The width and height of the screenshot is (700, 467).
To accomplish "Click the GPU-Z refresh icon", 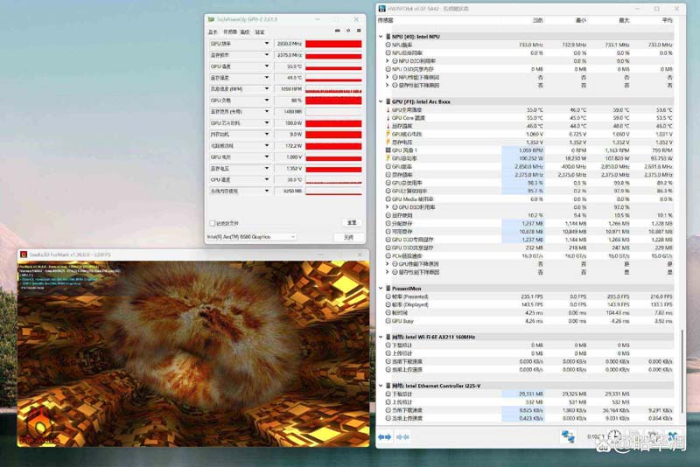I will pos(348,31).
